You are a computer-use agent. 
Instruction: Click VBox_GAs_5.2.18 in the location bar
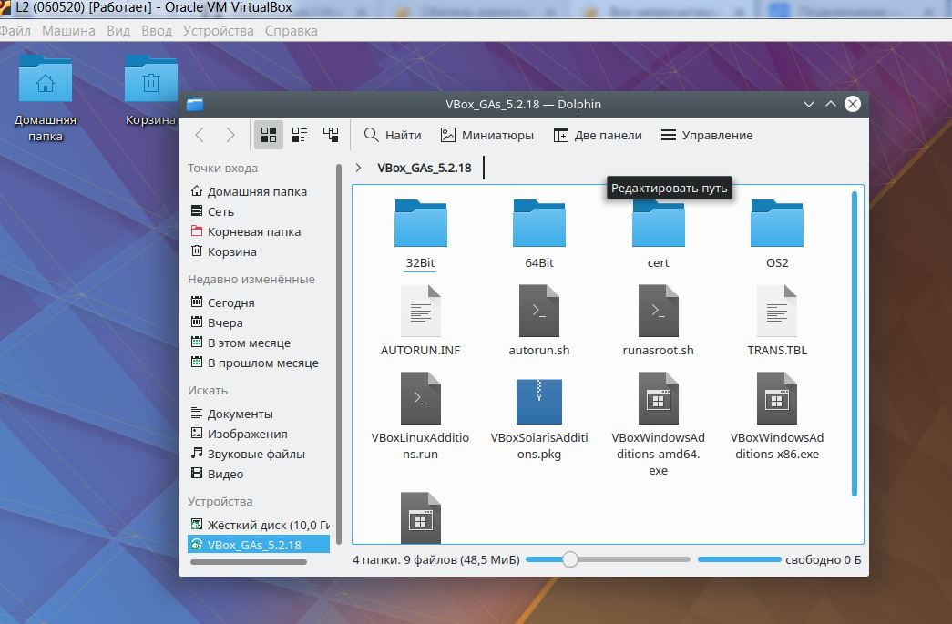[x=424, y=169]
